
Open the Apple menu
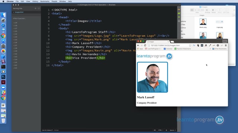pyautogui.click(x=3, y=1)
